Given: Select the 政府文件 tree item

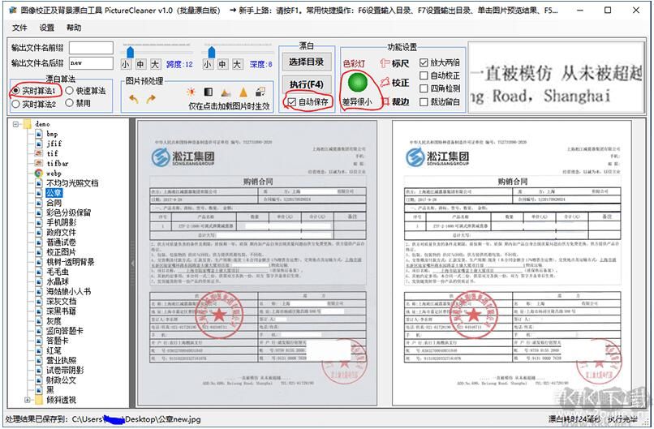Looking at the screenshot, I should (x=61, y=232).
